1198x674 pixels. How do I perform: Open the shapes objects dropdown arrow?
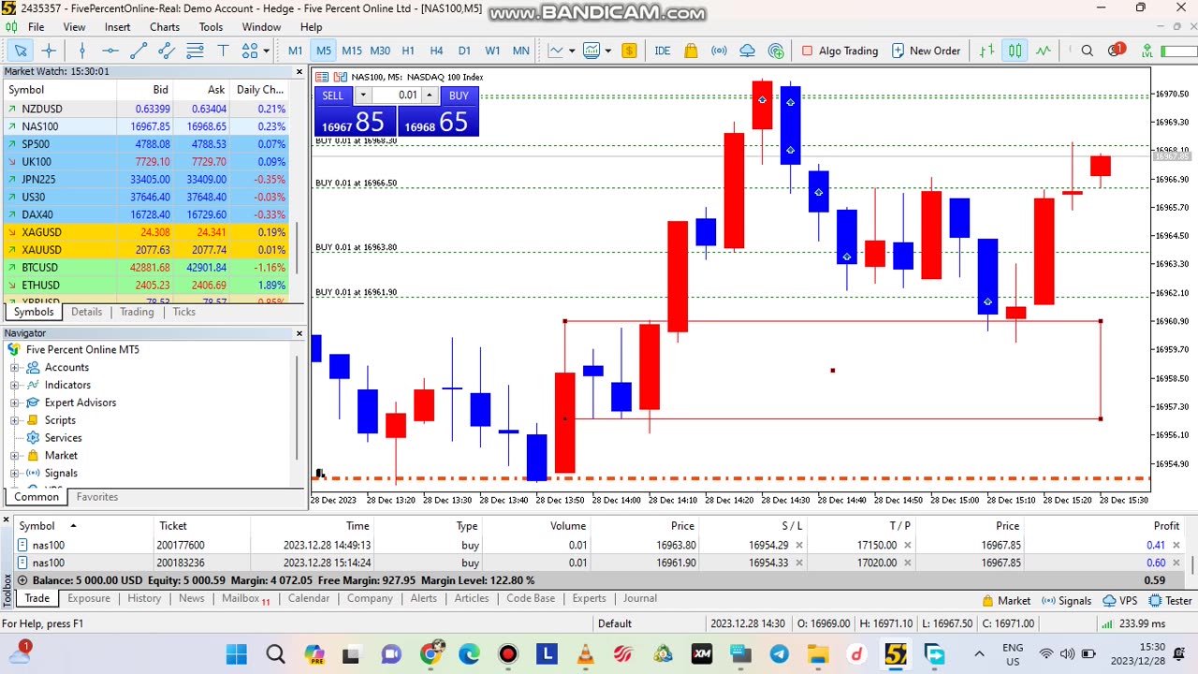(267, 51)
